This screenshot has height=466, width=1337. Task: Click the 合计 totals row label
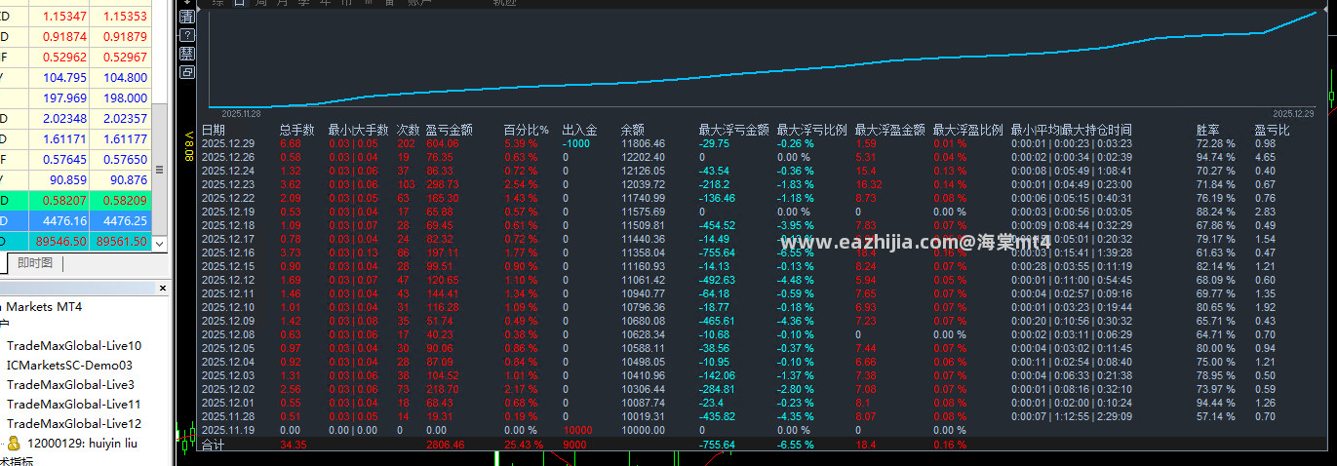coord(213,445)
